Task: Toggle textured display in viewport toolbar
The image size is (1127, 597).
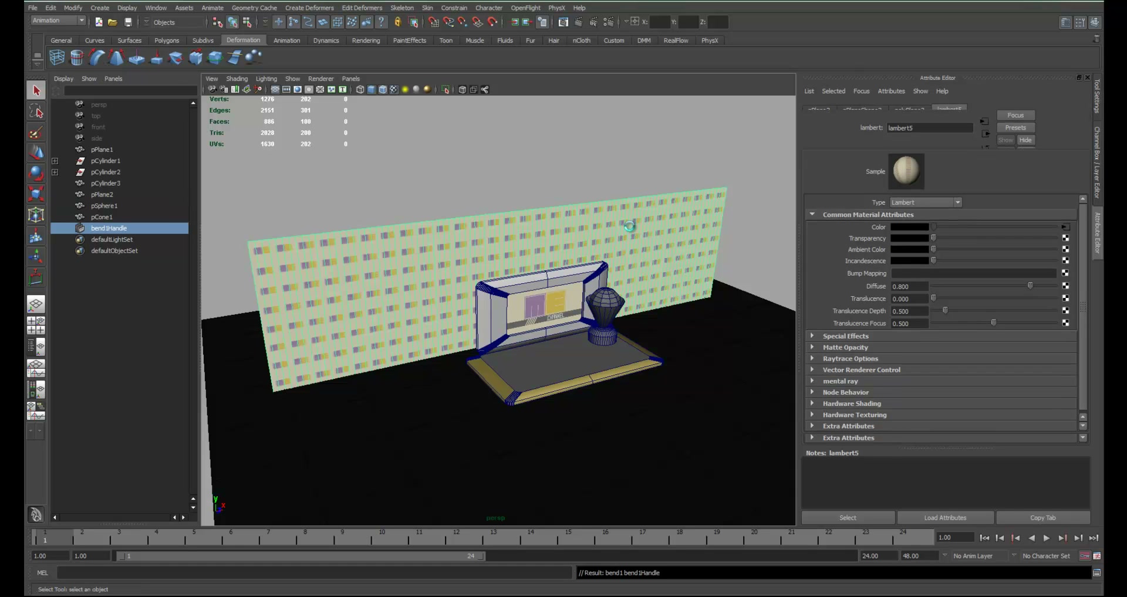Action: pos(394,90)
